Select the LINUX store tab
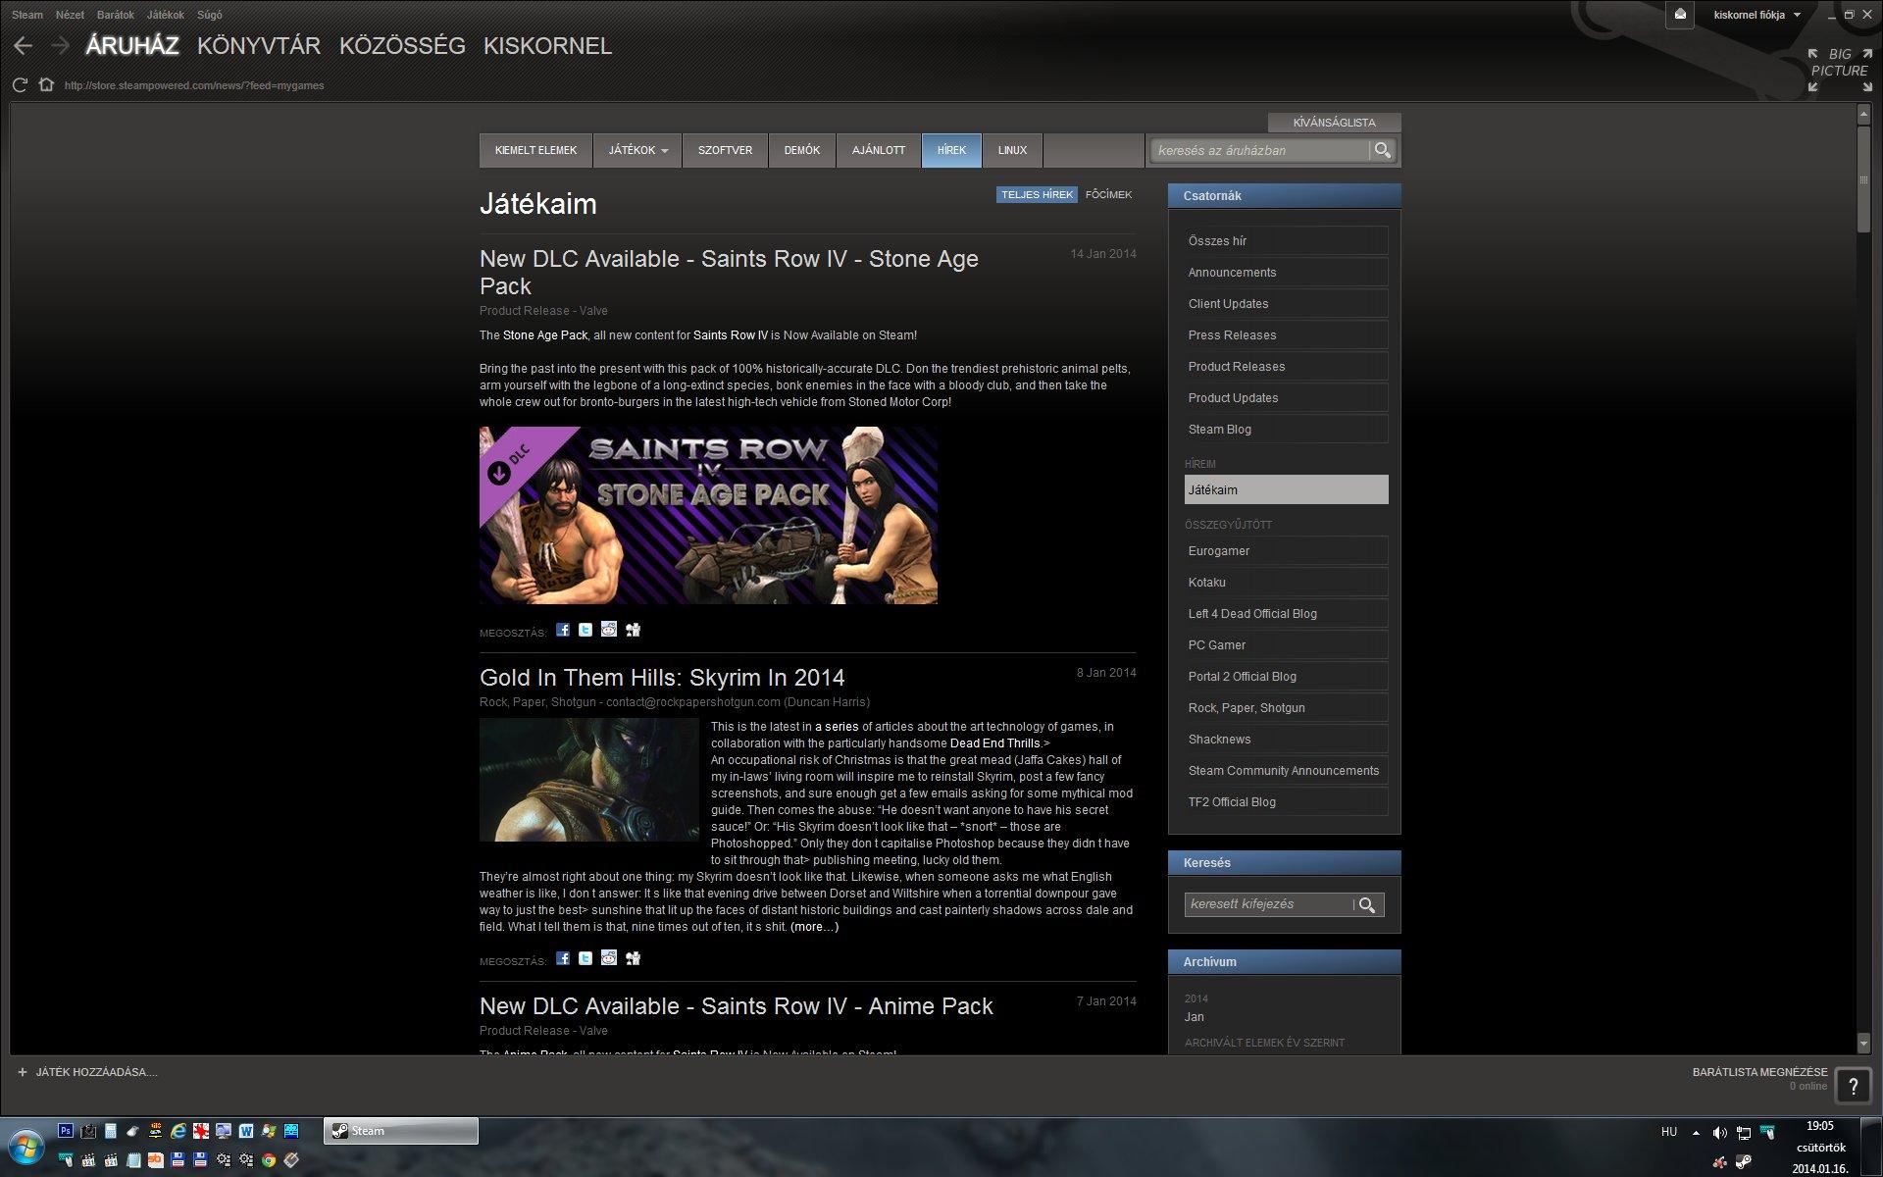Image resolution: width=1883 pixels, height=1177 pixels. click(x=1012, y=150)
